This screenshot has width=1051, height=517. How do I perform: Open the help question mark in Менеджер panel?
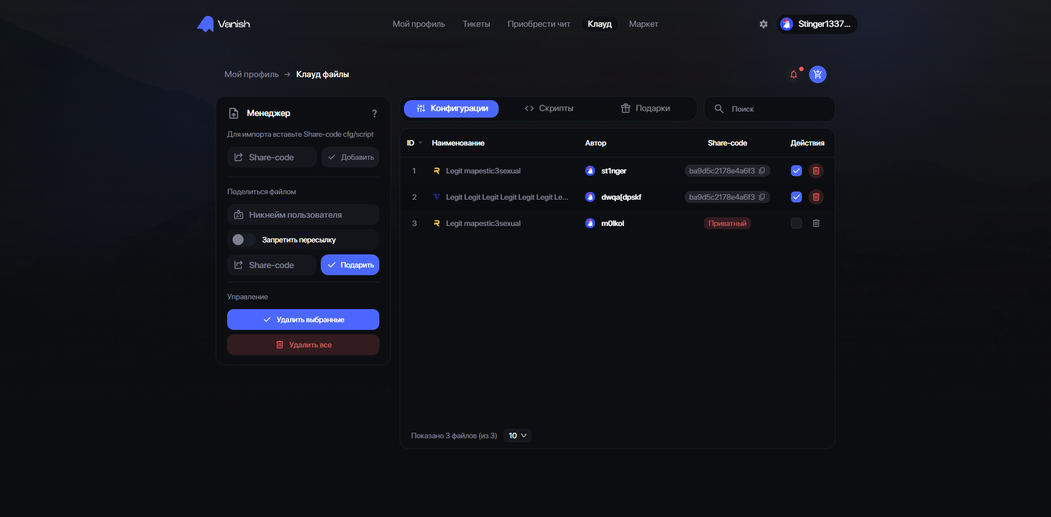click(x=374, y=113)
